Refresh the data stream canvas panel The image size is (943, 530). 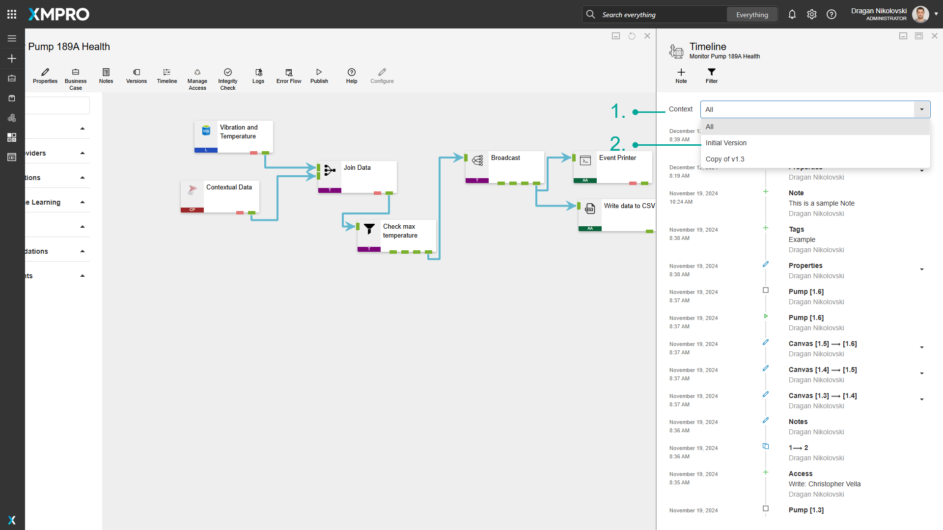(632, 36)
